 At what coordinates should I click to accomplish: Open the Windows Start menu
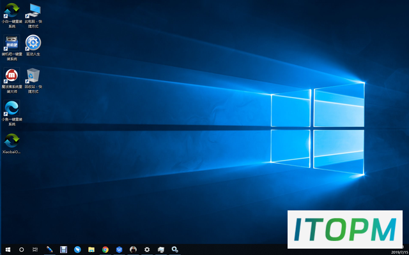8,249
